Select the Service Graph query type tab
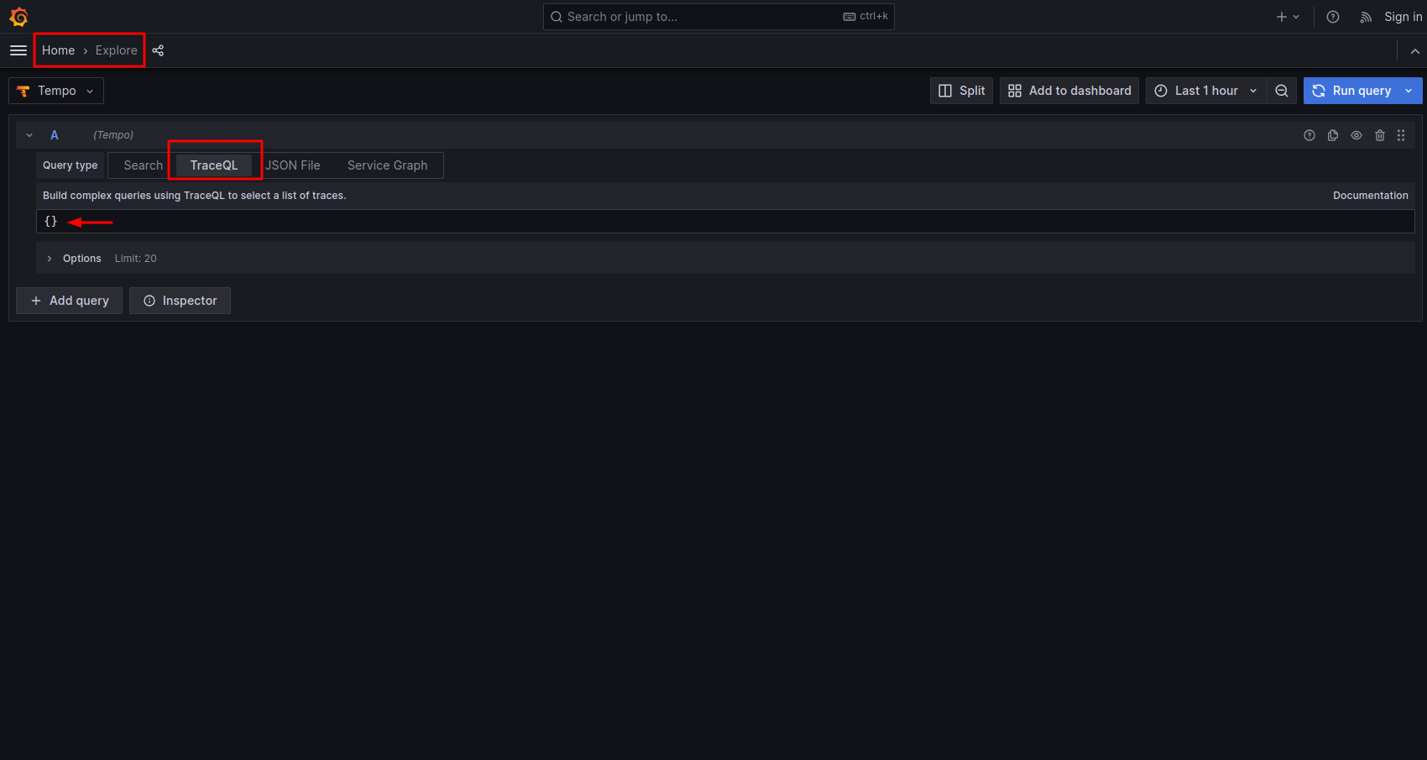 pos(388,165)
